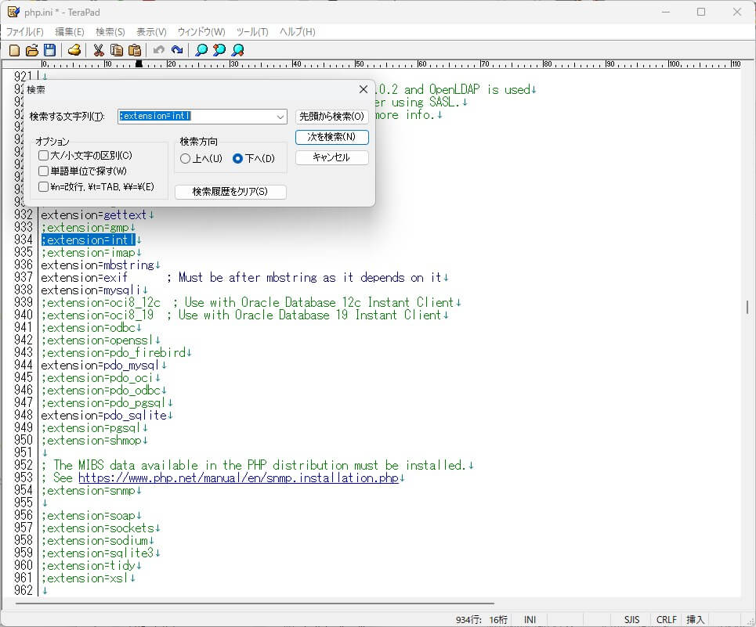Click the New file toolbar icon
The width and height of the screenshot is (756, 627).
click(x=14, y=50)
